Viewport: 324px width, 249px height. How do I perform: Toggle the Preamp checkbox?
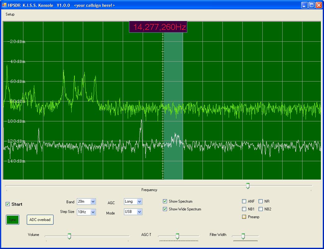coord(244,217)
